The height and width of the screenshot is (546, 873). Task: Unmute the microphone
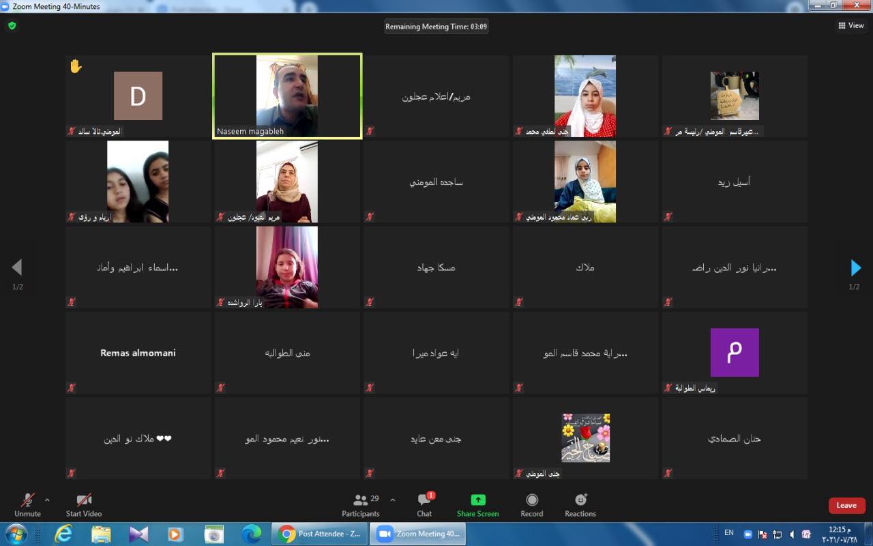[27, 505]
